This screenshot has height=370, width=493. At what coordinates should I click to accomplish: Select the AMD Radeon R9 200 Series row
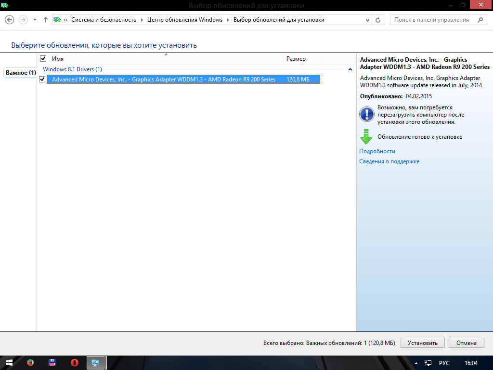183,79
